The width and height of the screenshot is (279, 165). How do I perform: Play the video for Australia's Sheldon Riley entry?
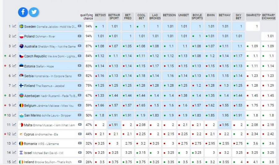80,46
